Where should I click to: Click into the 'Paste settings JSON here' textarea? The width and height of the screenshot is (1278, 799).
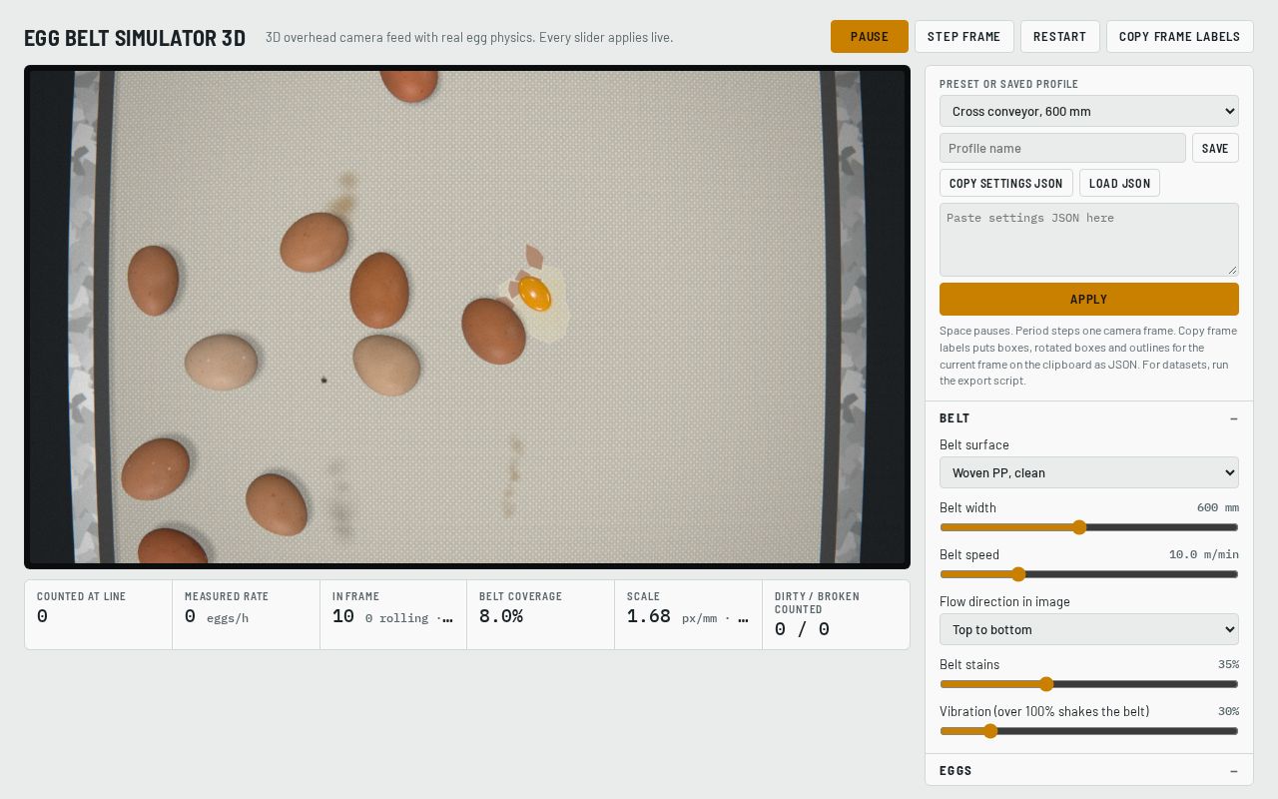1089,240
